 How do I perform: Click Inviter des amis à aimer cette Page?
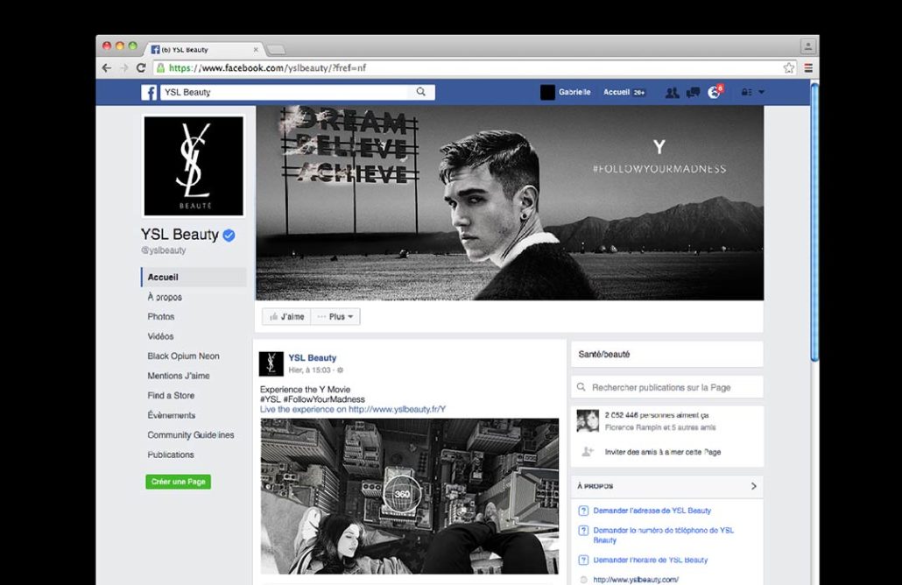click(x=663, y=452)
